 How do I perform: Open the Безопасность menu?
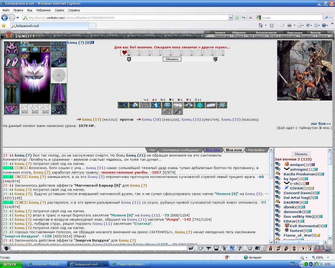coord(266,32)
